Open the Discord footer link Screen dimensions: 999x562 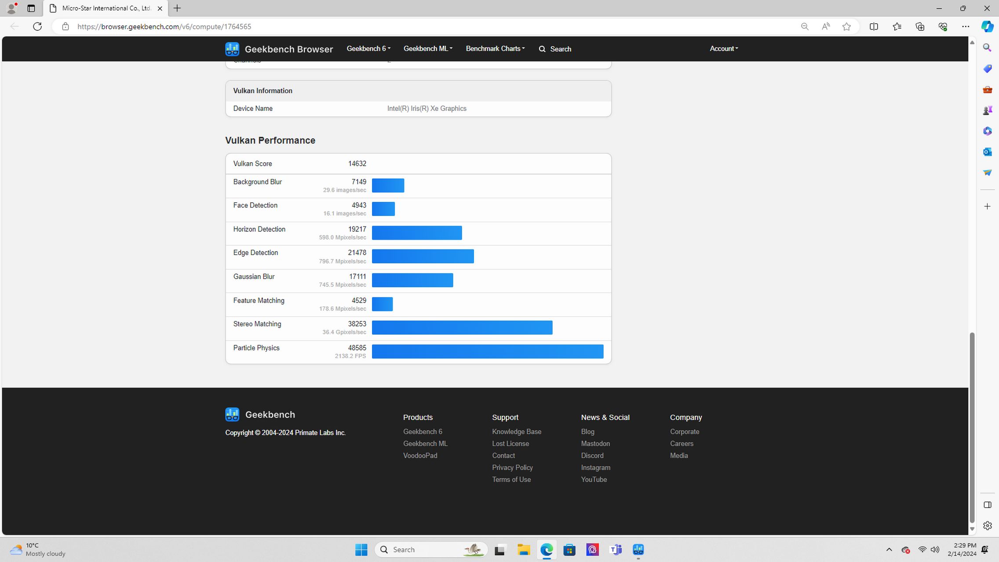coord(592,456)
